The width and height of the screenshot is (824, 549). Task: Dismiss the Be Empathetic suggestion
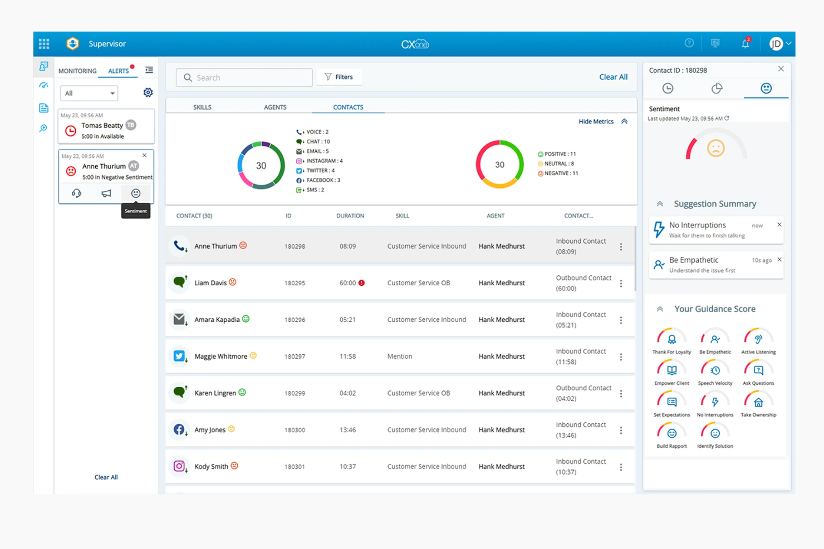[779, 260]
